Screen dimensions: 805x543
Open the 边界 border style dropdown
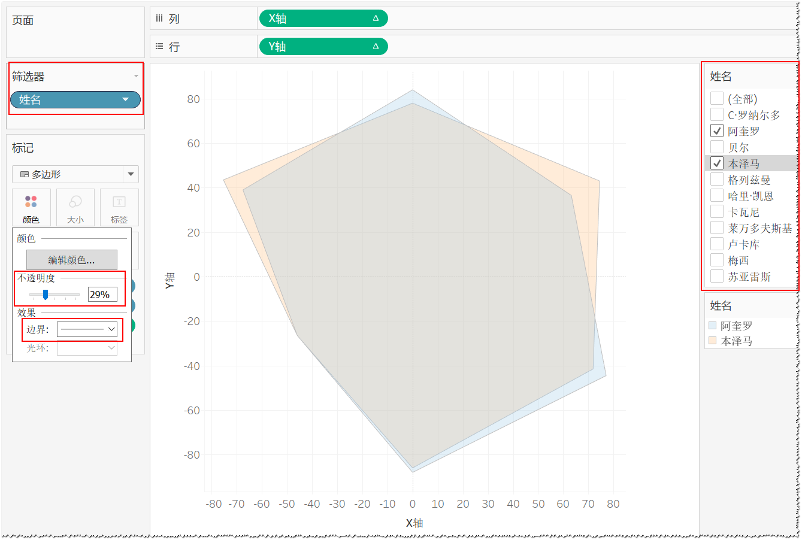[87, 329]
